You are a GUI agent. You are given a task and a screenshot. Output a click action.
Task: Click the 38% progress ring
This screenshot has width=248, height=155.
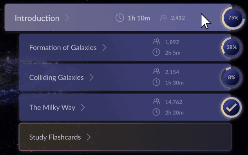coord(232,47)
